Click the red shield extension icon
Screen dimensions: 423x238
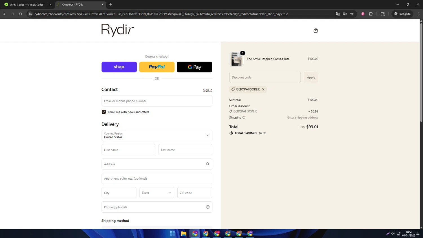point(363,14)
